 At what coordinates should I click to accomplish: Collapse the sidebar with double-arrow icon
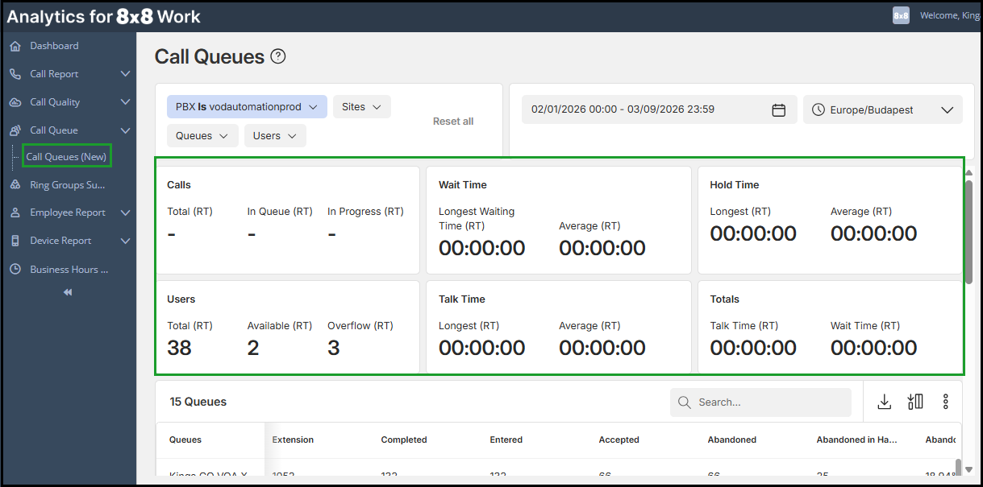(x=68, y=292)
